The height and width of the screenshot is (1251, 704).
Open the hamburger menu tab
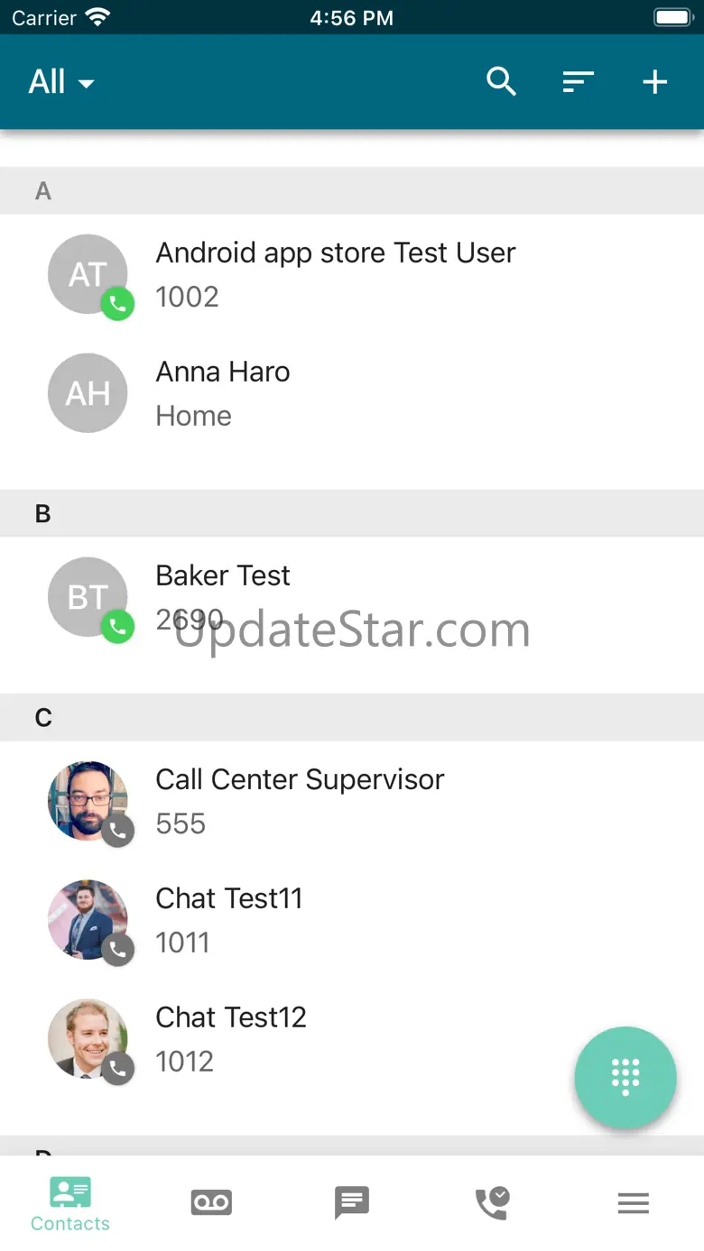(x=634, y=1202)
